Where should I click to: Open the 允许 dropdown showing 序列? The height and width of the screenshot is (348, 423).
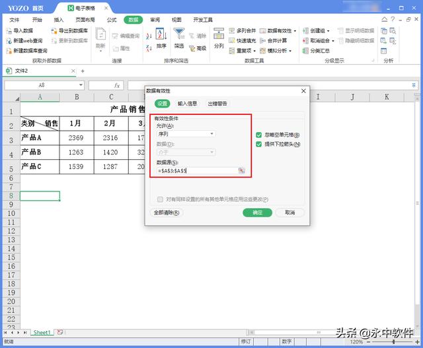(186, 134)
